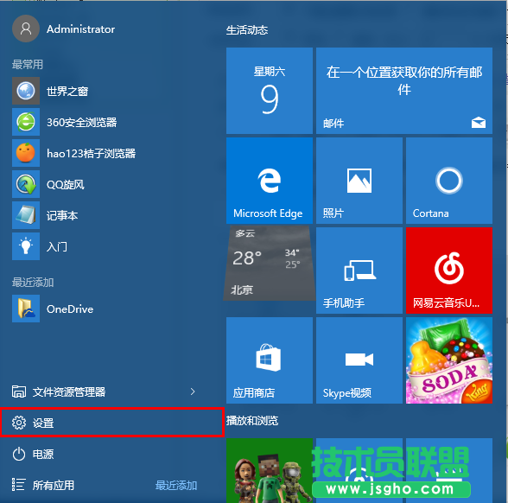Show 所有应用 all apps list

click(x=43, y=485)
